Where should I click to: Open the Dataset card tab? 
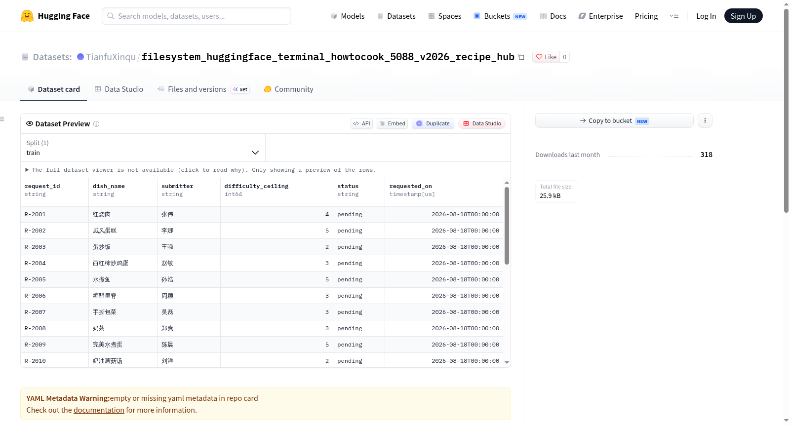click(x=53, y=89)
